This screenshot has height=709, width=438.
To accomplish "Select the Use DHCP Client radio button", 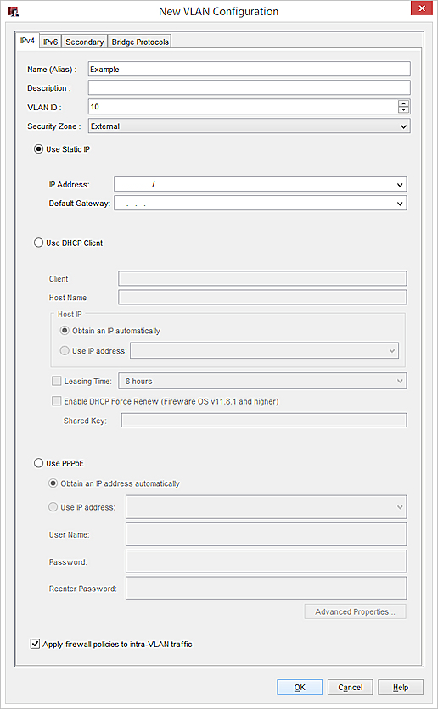I will pyautogui.click(x=39, y=243).
